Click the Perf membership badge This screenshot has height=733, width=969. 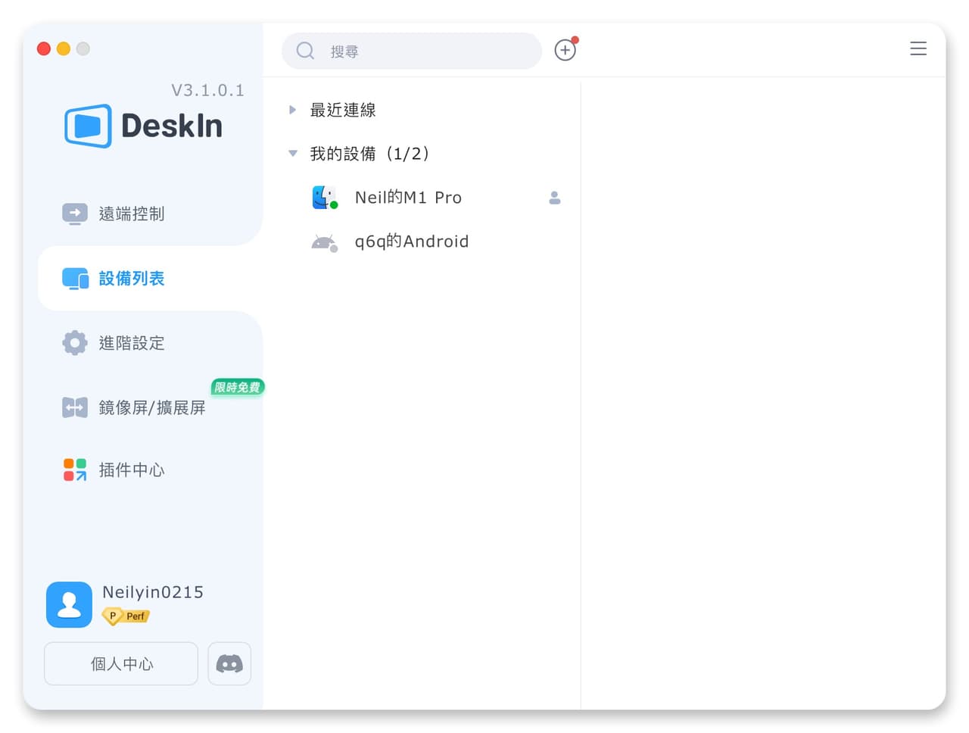click(126, 616)
